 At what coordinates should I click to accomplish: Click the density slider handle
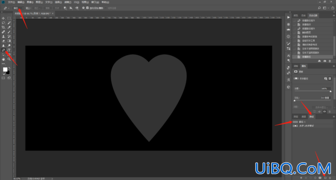330,91
